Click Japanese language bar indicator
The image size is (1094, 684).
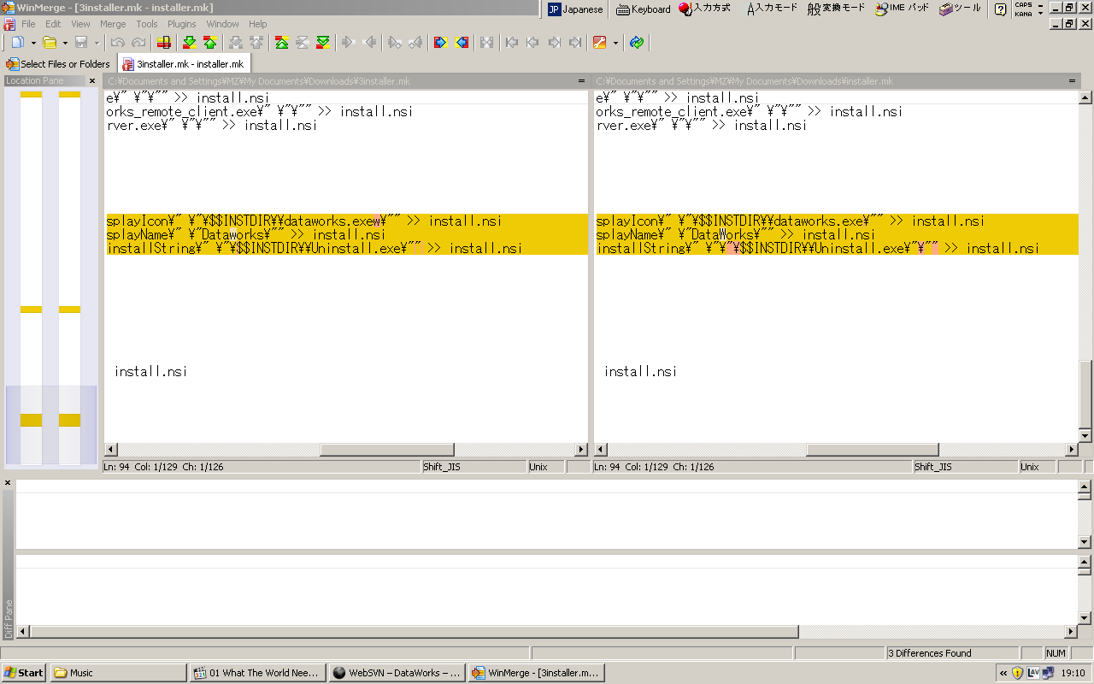pos(575,9)
